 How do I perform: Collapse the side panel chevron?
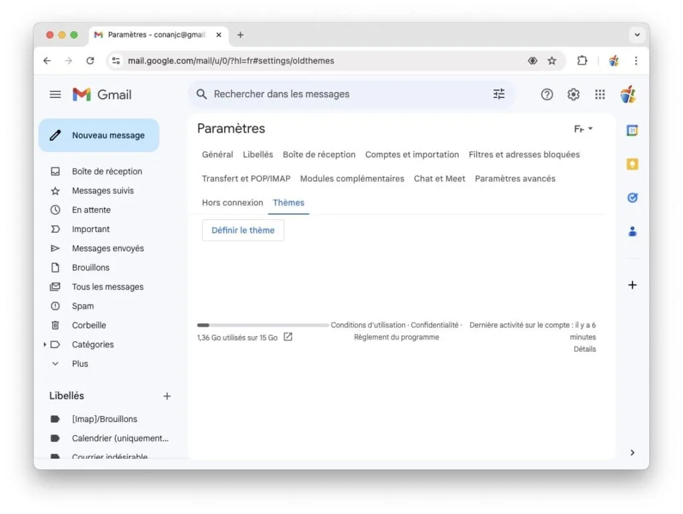click(632, 453)
